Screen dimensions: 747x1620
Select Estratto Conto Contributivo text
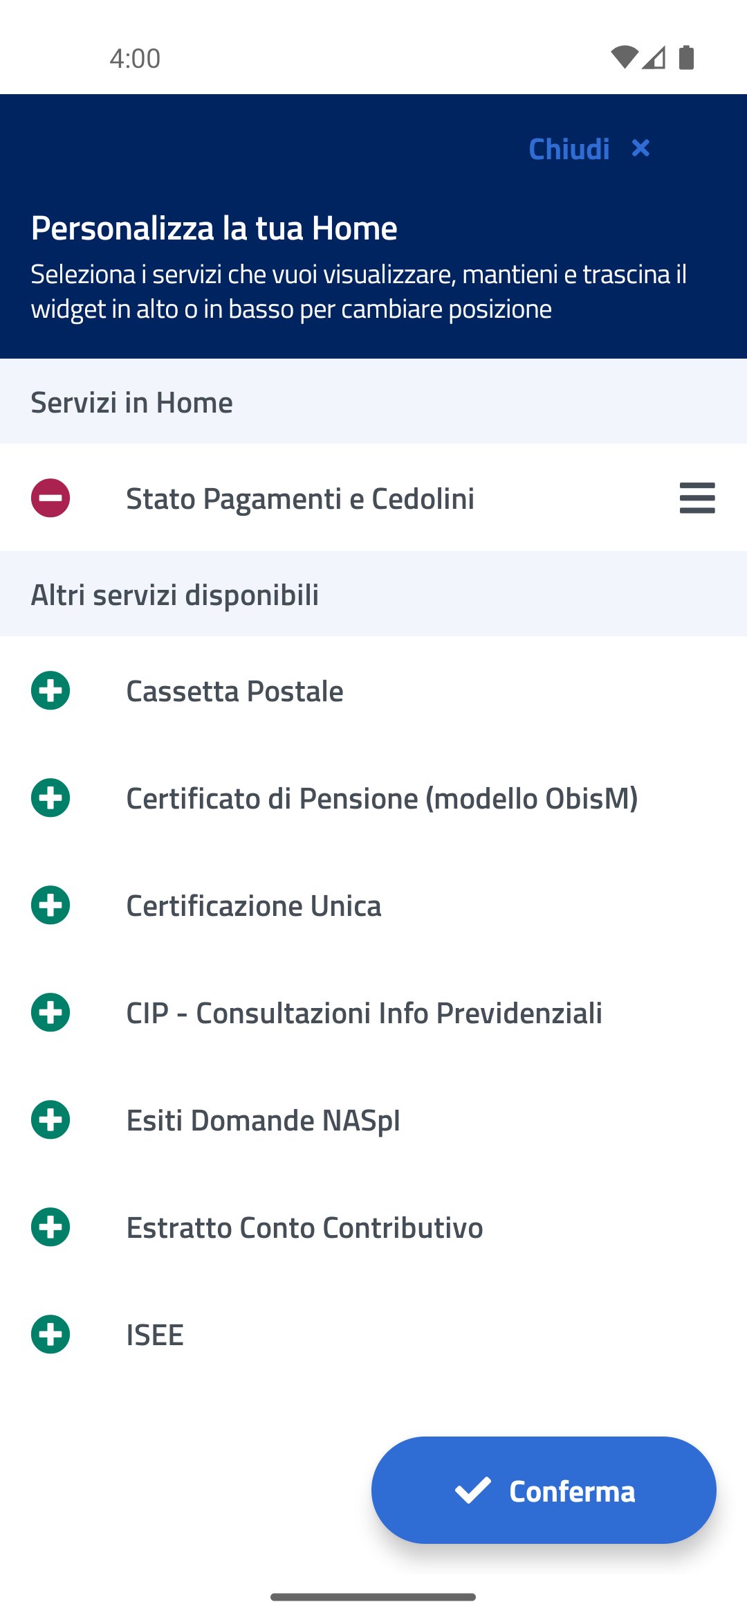304,1227
